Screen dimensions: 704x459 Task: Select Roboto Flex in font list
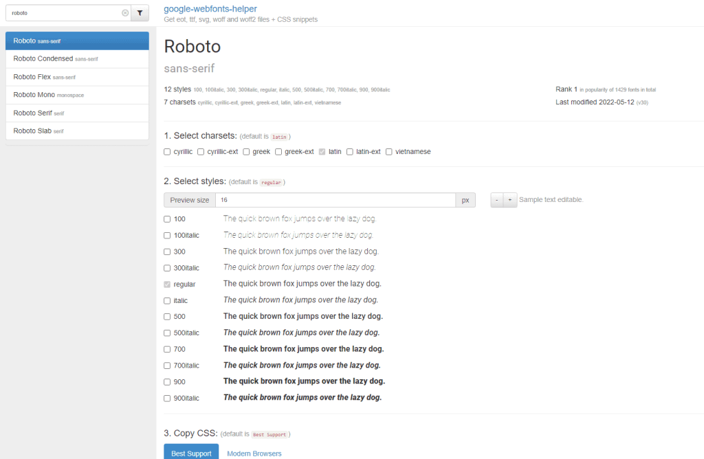77,77
